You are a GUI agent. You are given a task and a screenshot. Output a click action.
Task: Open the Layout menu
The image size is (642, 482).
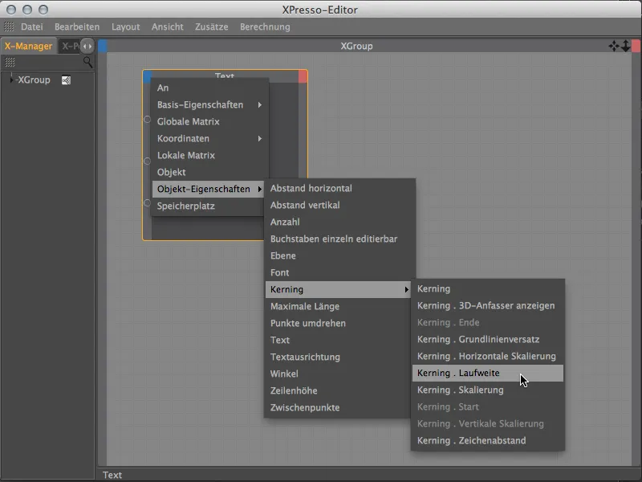(126, 27)
